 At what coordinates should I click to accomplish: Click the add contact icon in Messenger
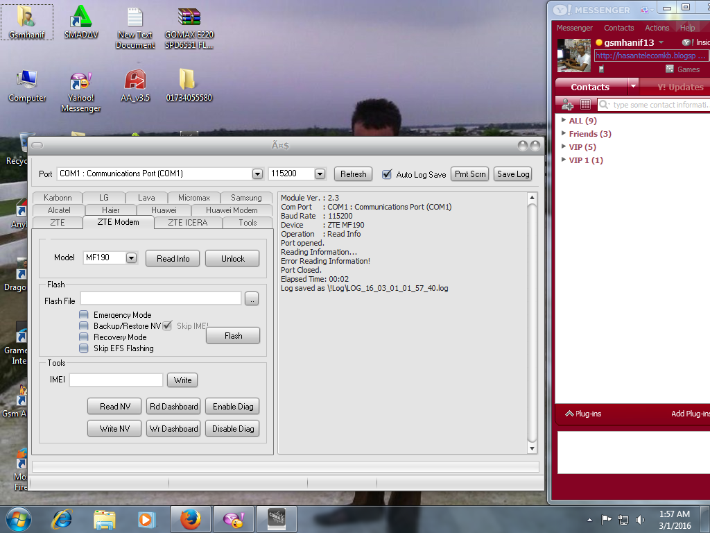click(x=567, y=105)
